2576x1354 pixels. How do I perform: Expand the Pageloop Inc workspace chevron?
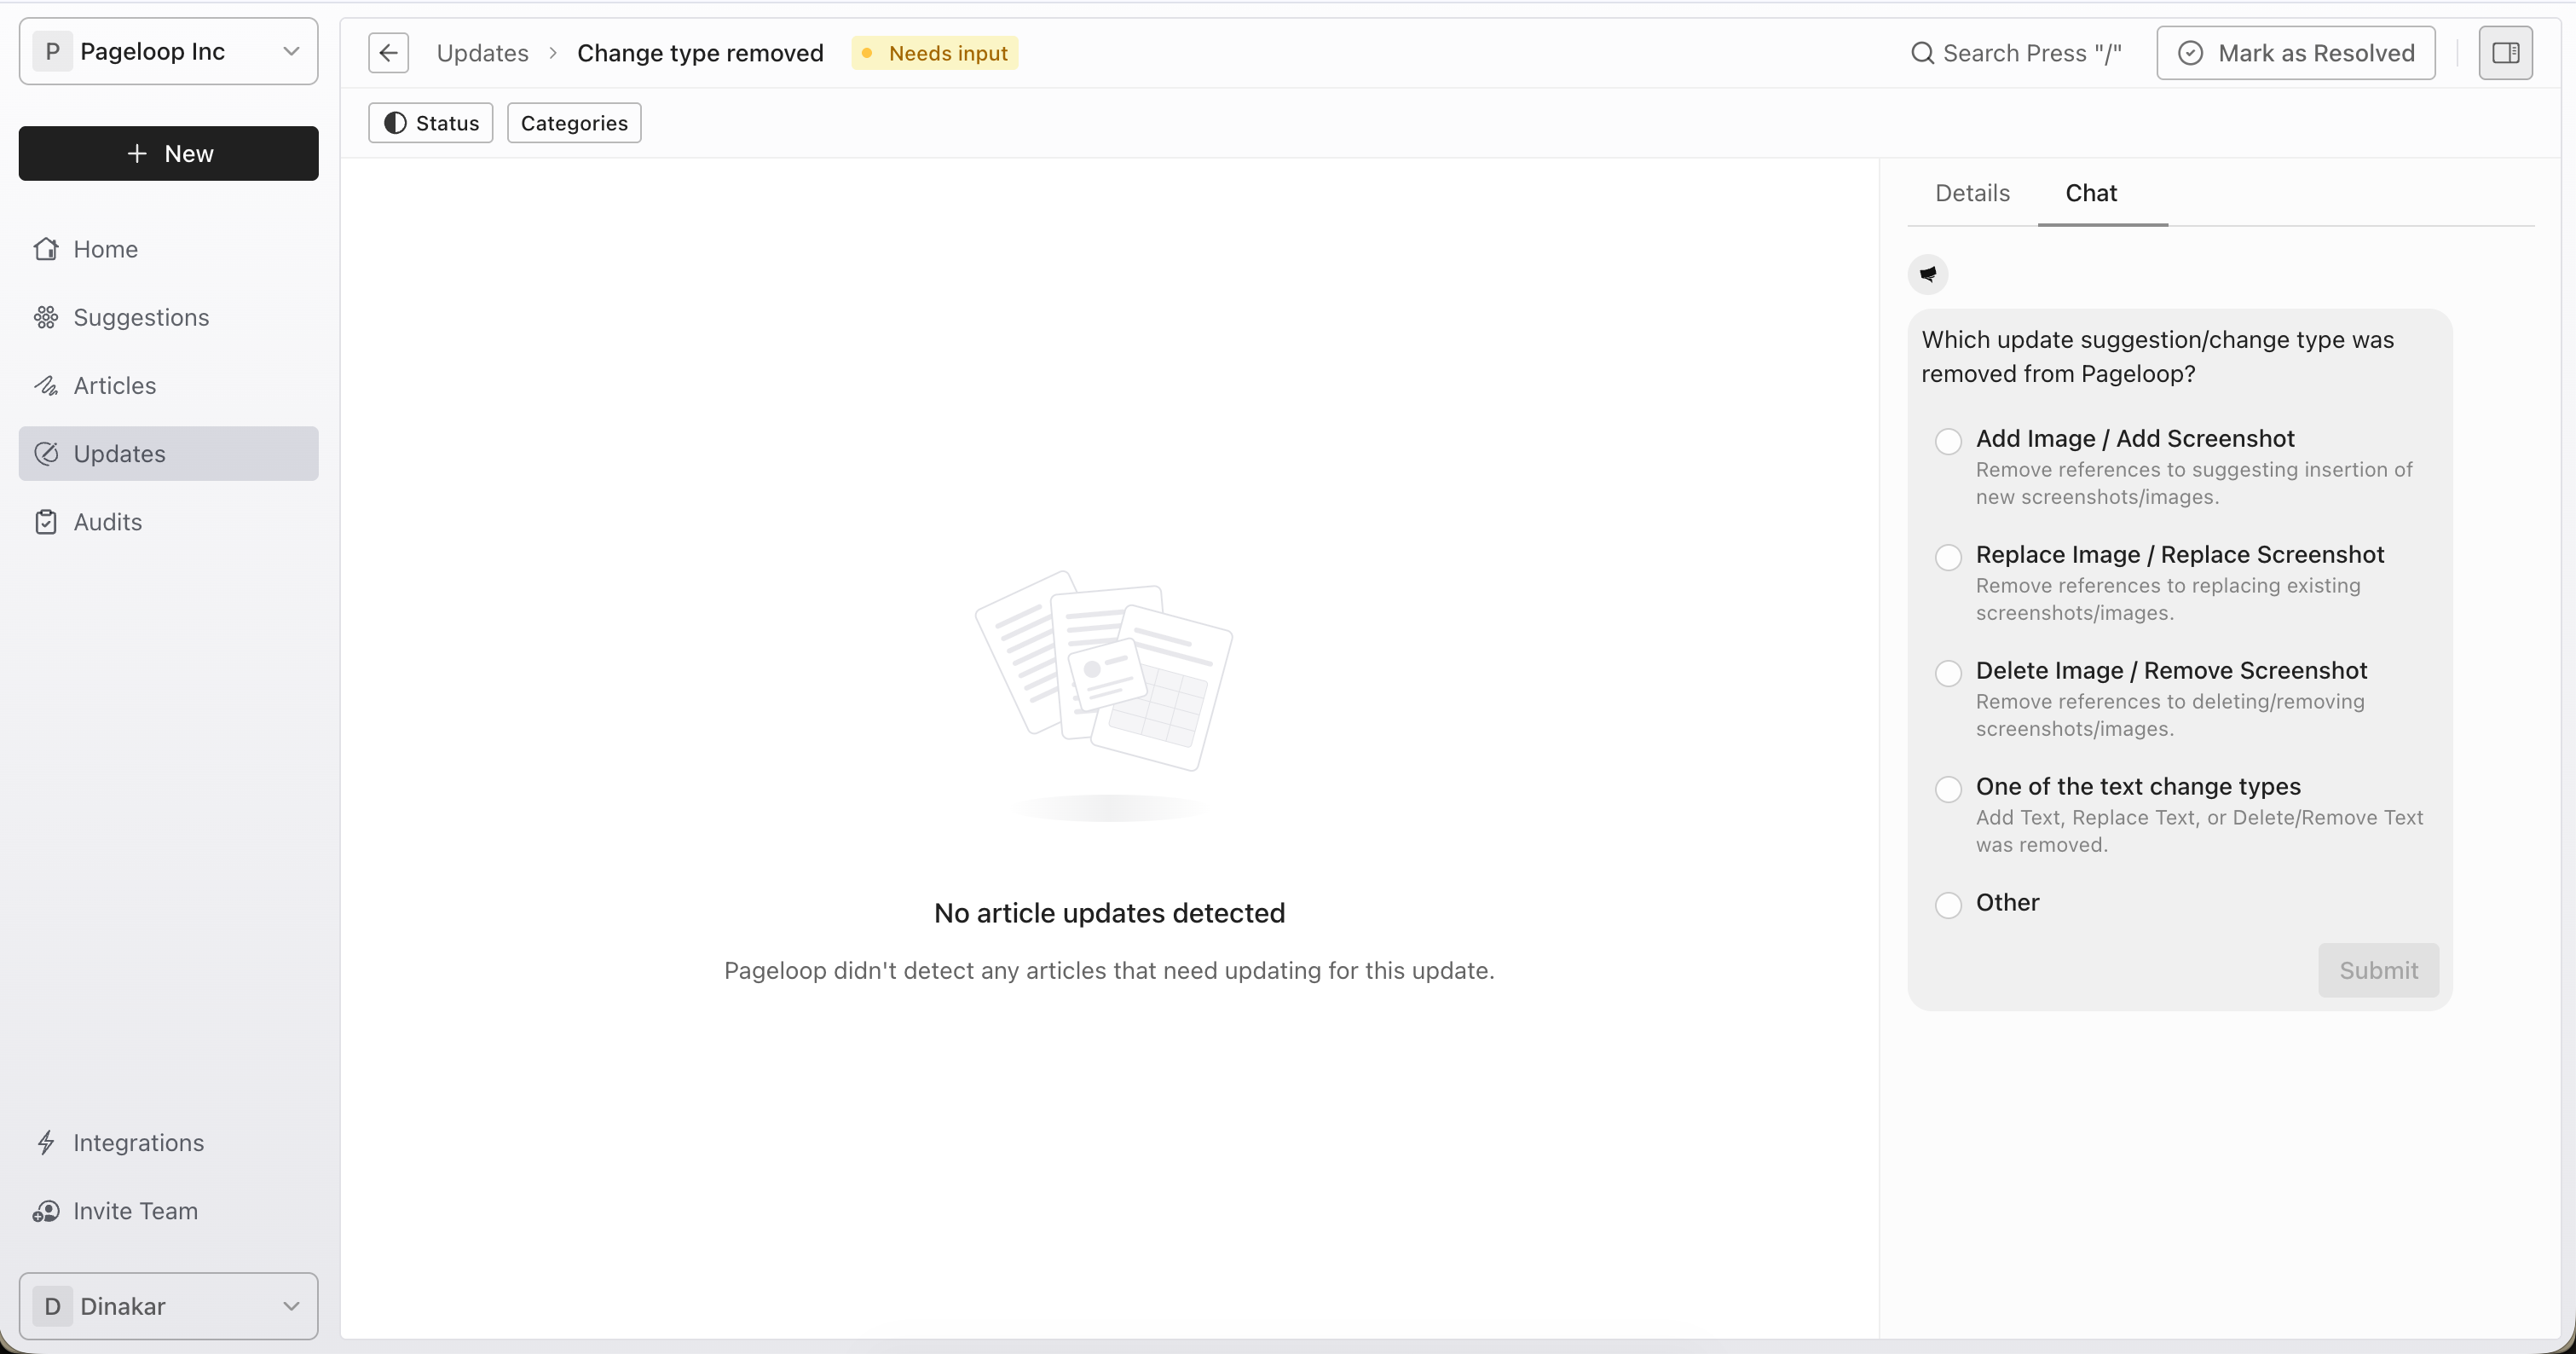pos(291,51)
